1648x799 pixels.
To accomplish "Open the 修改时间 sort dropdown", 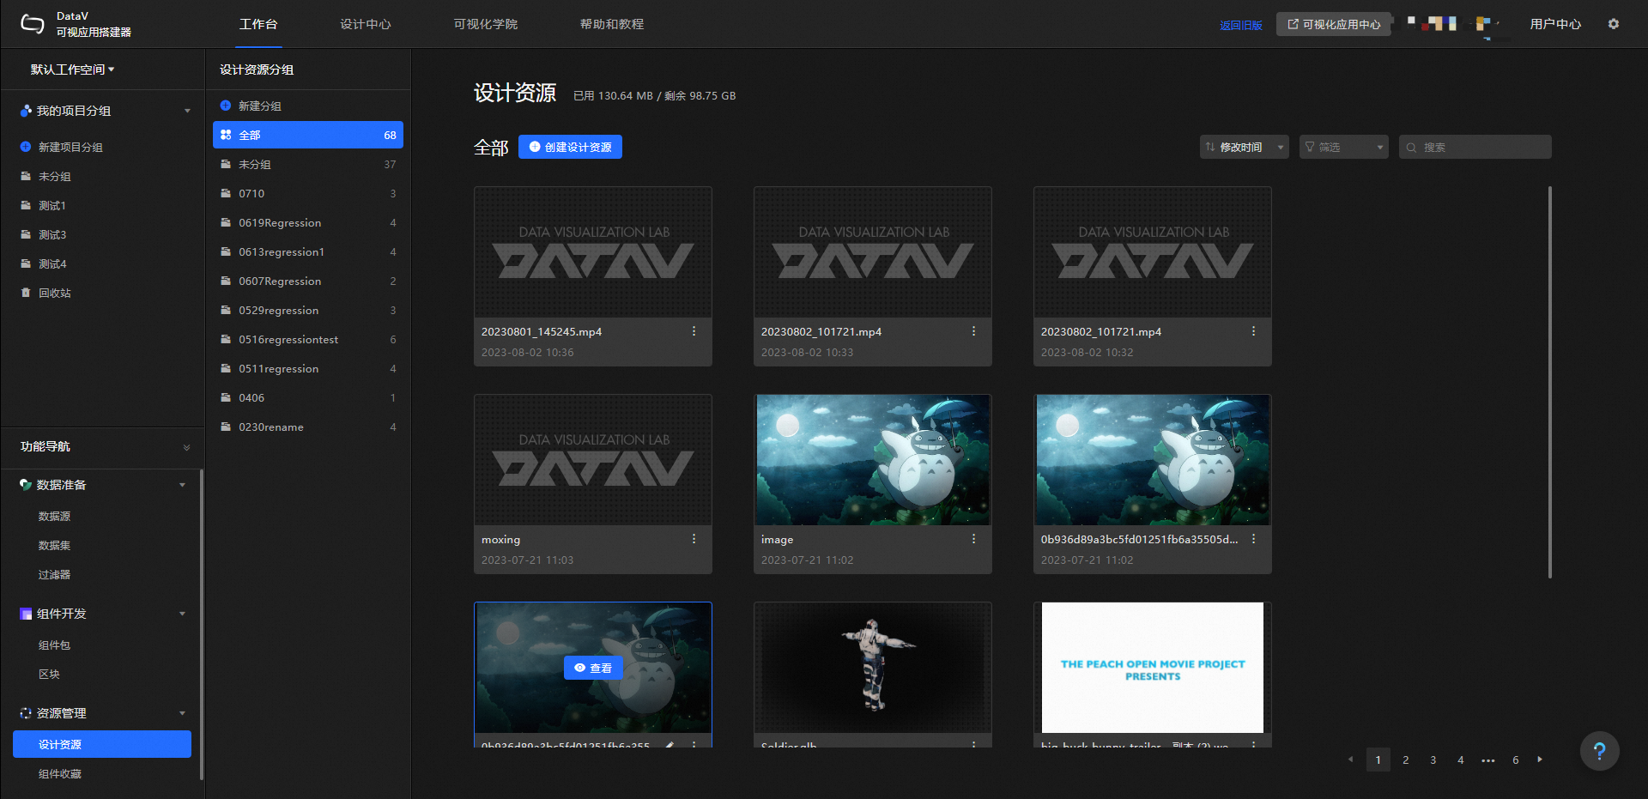I will click(1245, 148).
